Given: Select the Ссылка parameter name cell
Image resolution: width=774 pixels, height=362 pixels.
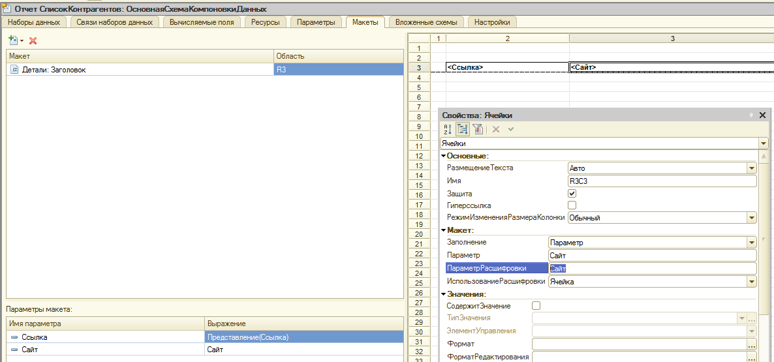Looking at the screenshot, I should coord(106,337).
